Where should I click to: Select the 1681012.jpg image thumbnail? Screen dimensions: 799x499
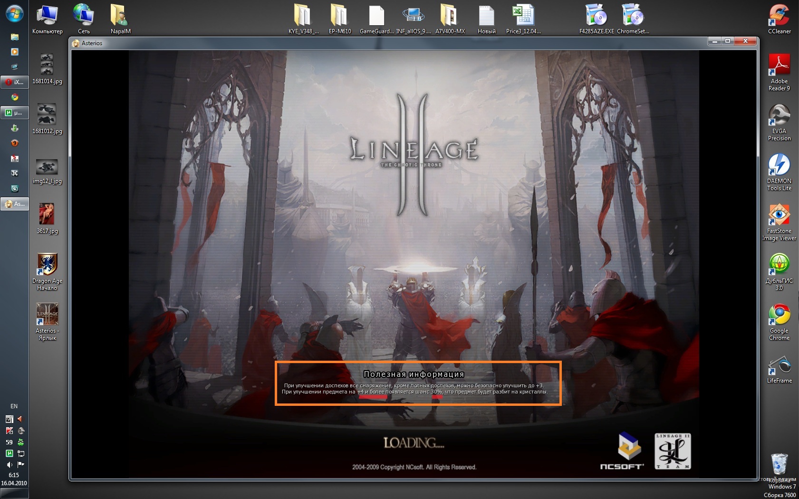coord(47,119)
